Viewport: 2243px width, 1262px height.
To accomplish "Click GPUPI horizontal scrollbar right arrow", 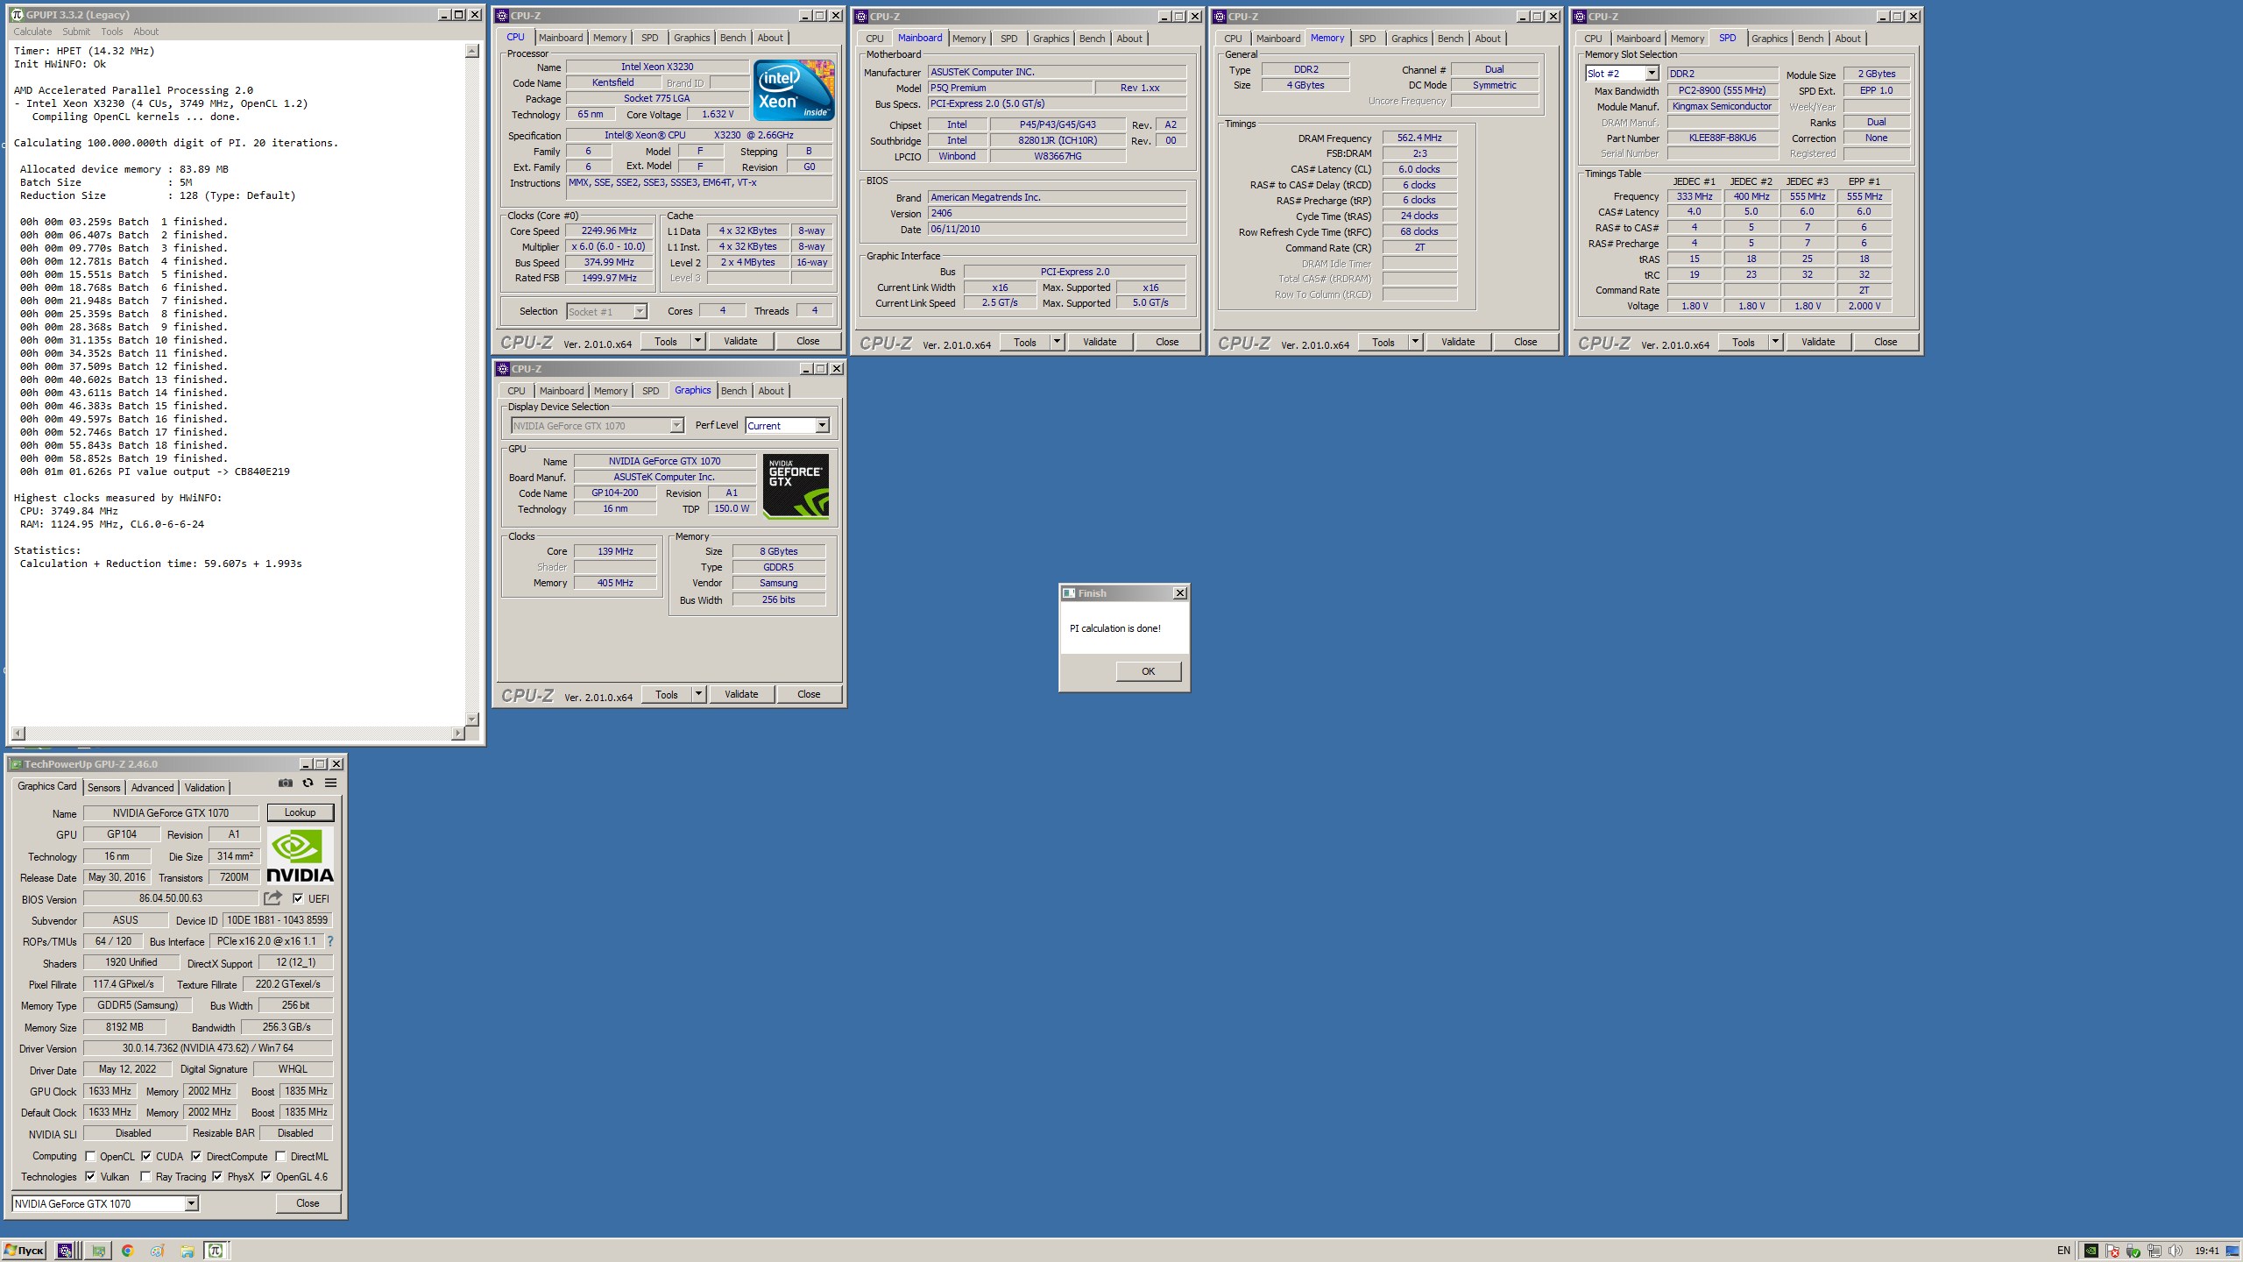I will point(457,733).
